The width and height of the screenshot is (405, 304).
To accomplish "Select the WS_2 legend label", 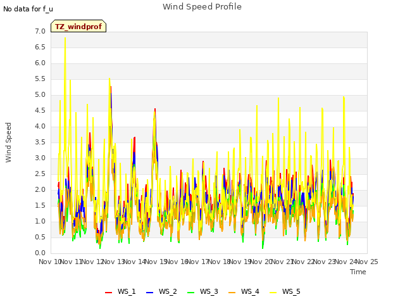I will point(168,291).
